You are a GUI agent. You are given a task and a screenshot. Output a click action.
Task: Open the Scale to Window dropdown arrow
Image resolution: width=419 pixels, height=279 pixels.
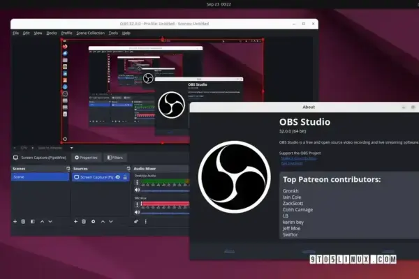(x=71, y=148)
